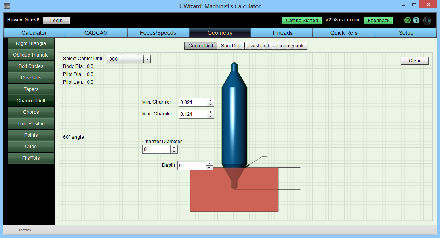Open Right Triangle calculator
Viewport: 440px width, 238px height.
click(31, 43)
